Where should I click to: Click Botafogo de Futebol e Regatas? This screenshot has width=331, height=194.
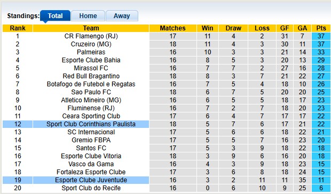pyautogui.click(x=91, y=84)
